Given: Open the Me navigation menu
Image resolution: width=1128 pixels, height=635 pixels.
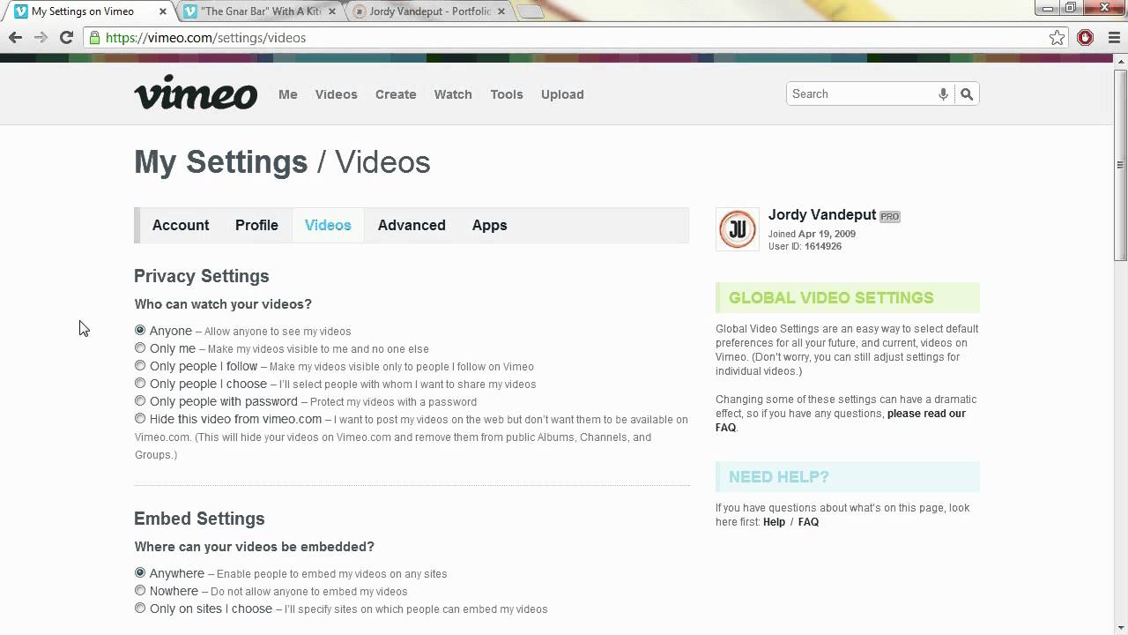Looking at the screenshot, I should [x=288, y=94].
